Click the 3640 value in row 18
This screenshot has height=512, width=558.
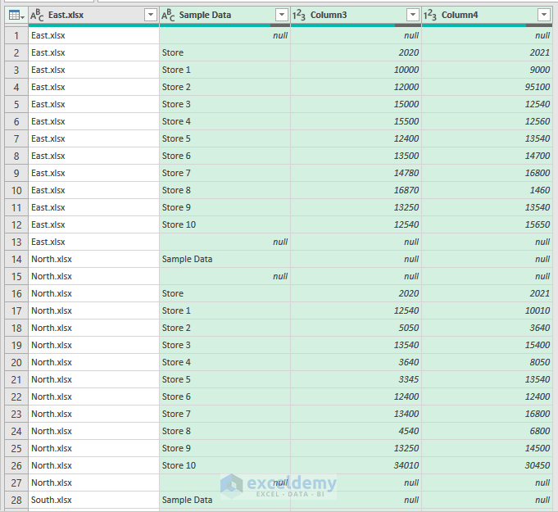click(540, 328)
